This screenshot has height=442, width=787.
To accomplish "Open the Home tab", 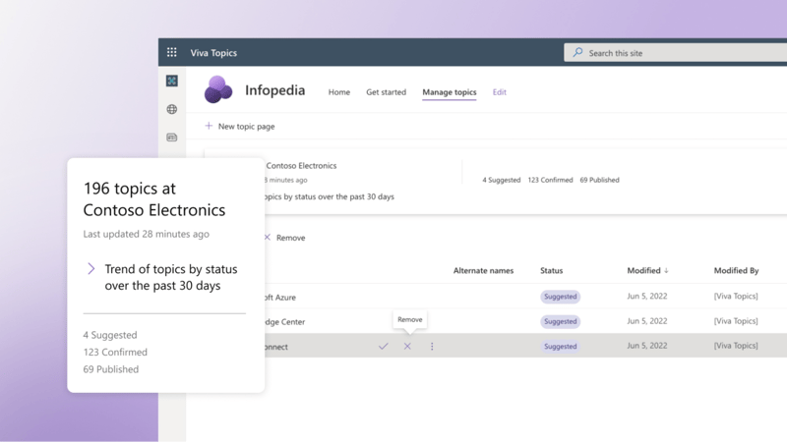I will click(339, 92).
